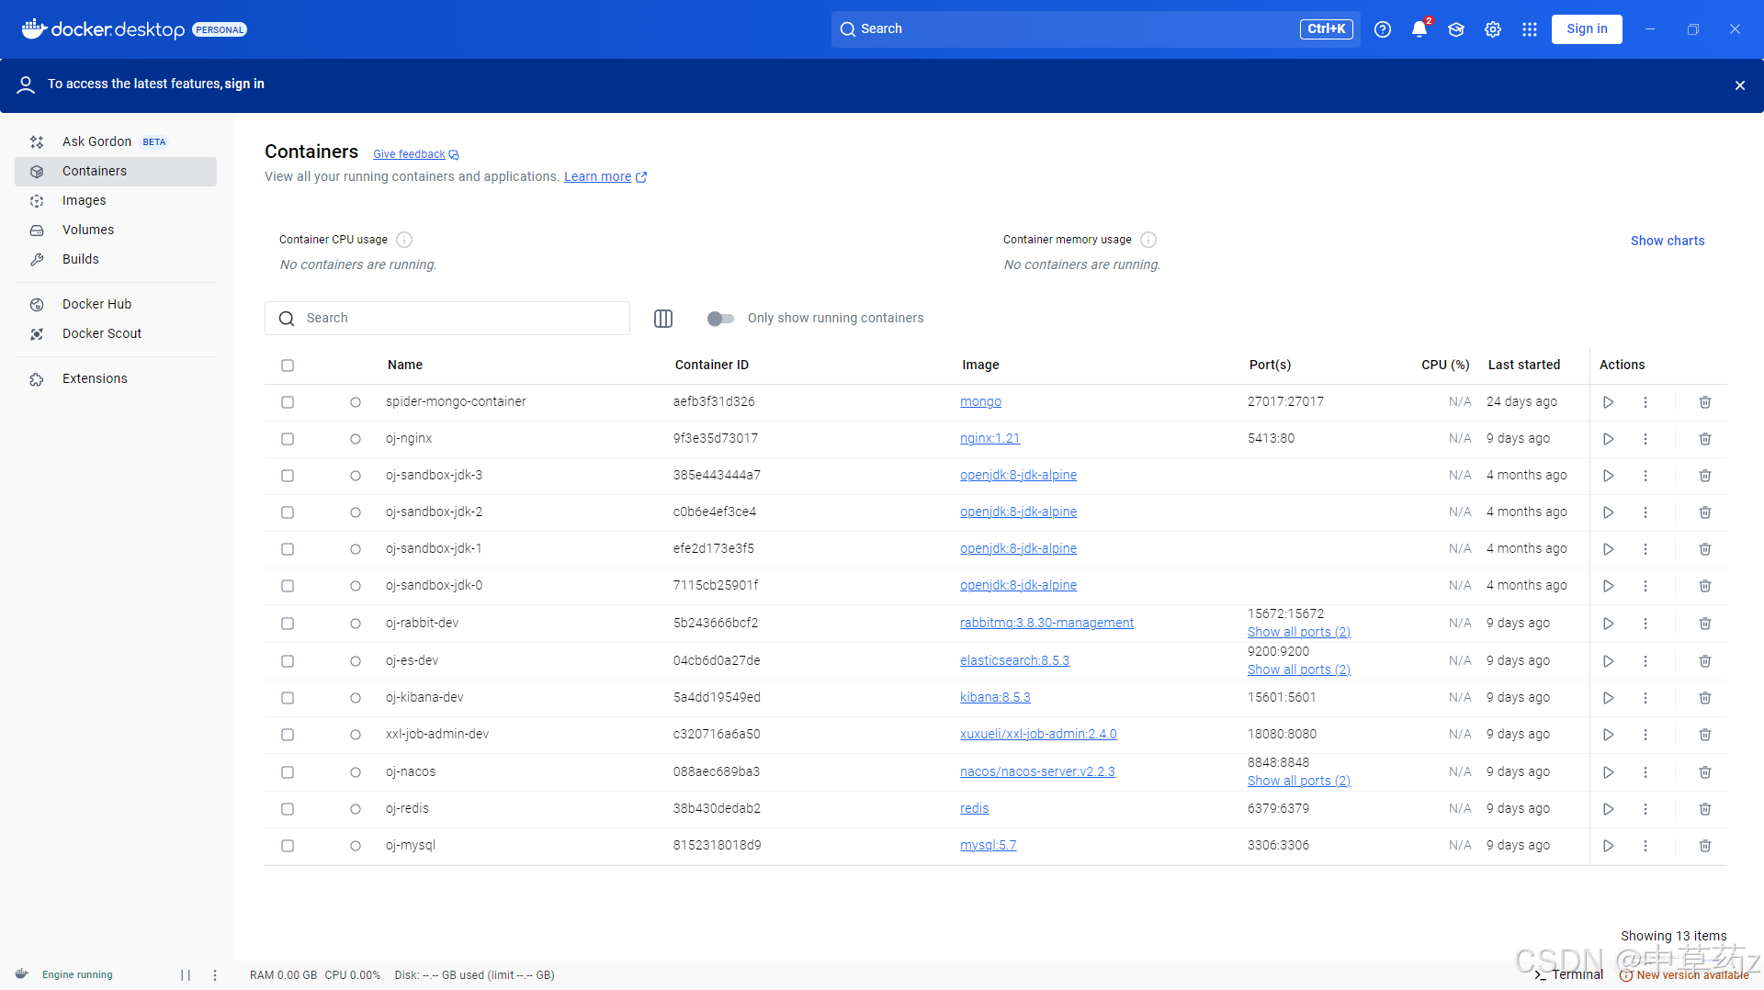The height and width of the screenshot is (990, 1764).
Task: Open more actions for oj-nacos
Action: 1645,772
